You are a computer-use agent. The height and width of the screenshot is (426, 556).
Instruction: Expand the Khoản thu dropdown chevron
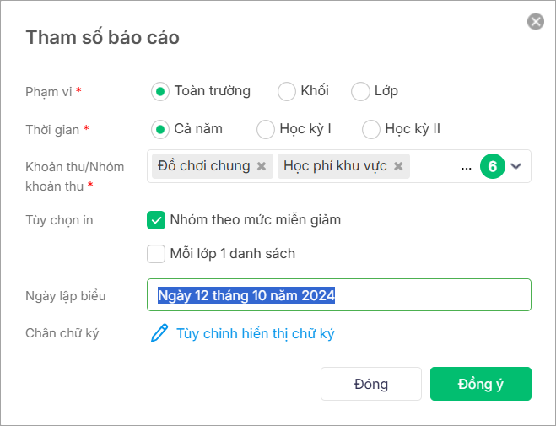pos(516,166)
